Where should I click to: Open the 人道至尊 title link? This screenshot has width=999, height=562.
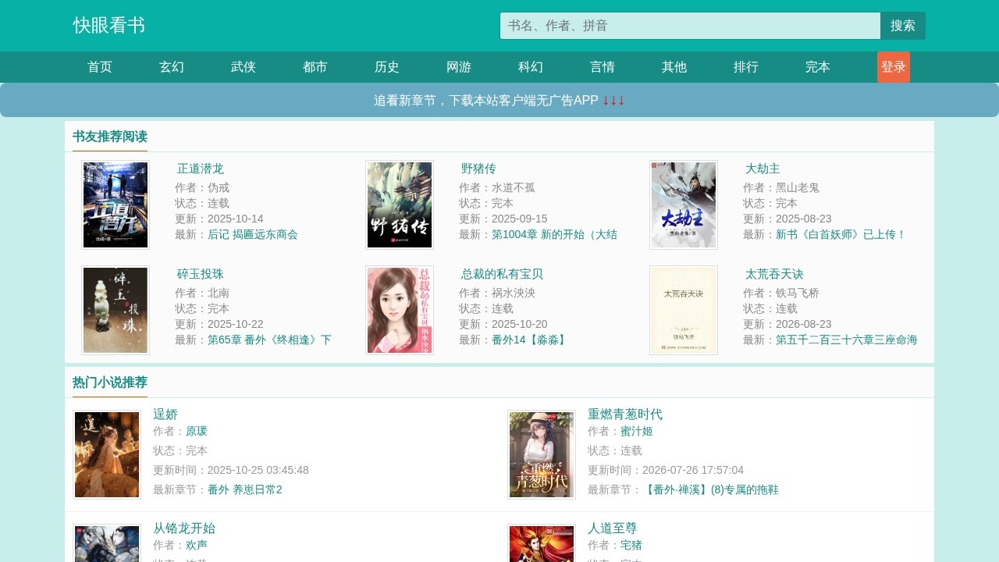pos(613,528)
